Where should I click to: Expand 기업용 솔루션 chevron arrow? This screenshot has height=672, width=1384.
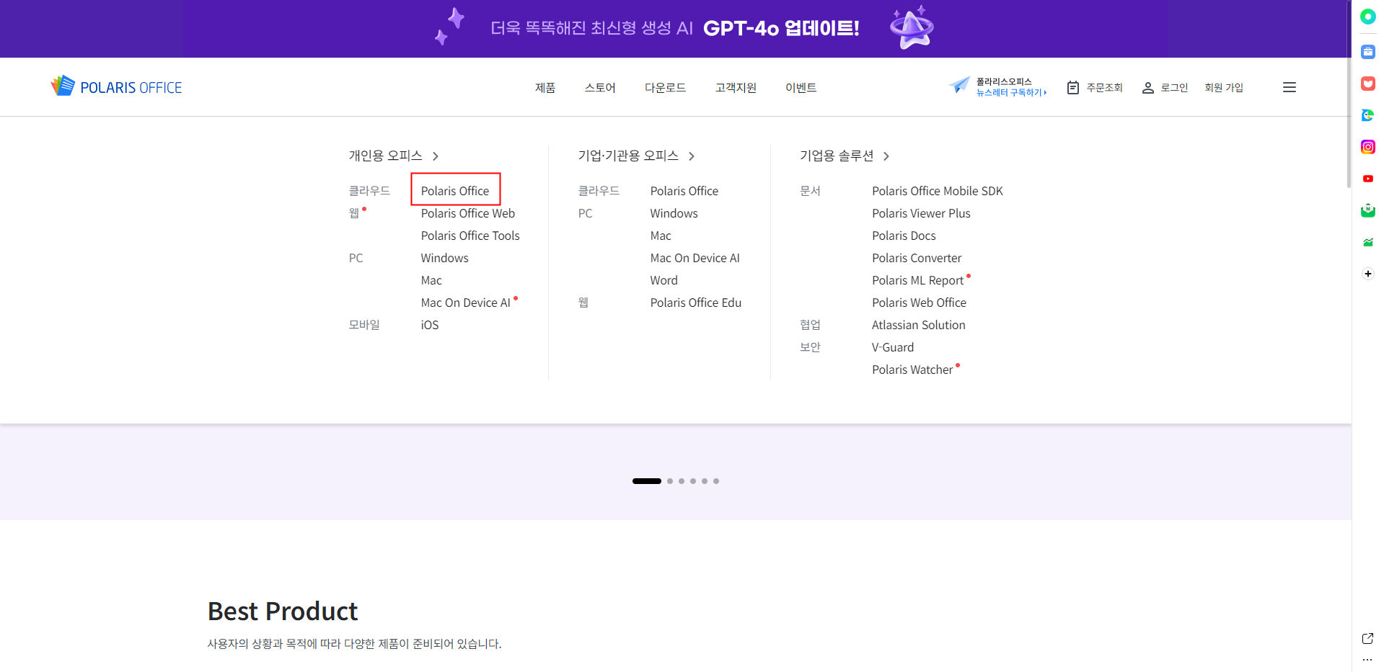(886, 156)
